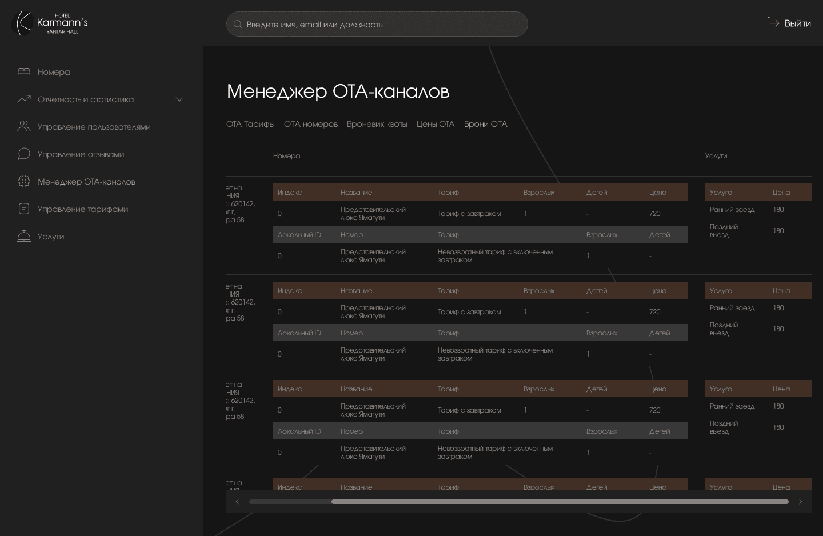Click the tariff icon for Управление тарифами

pyautogui.click(x=24, y=209)
